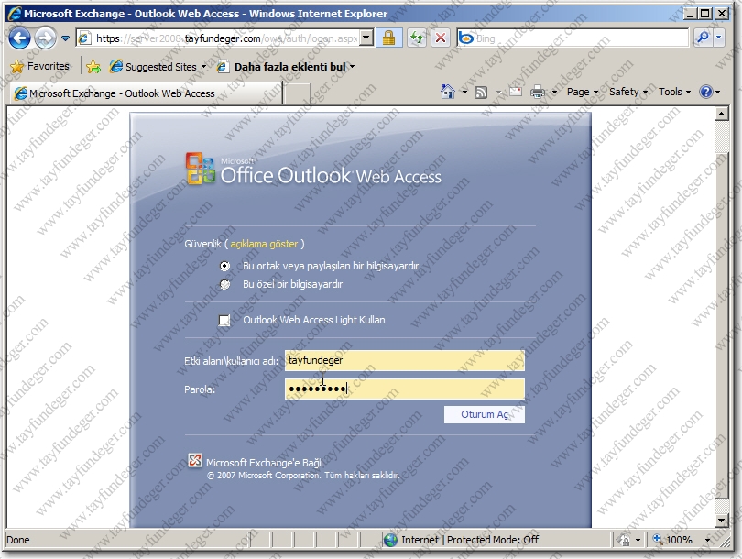Viewport: 742px width, 559px height.
Task: Click the açıklama göster link
Action: (x=264, y=244)
